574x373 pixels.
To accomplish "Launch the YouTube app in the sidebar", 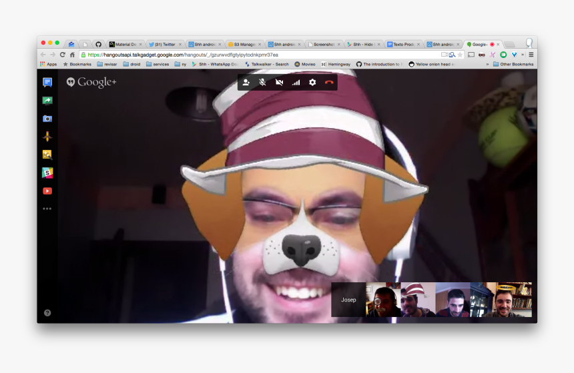I will (x=47, y=191).
